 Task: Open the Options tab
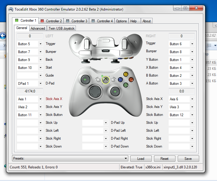pyautogui.click(x=121, y=21)
